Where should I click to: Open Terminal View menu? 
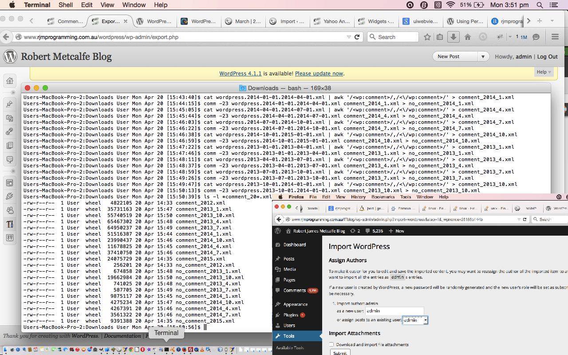tap(107, 5)
